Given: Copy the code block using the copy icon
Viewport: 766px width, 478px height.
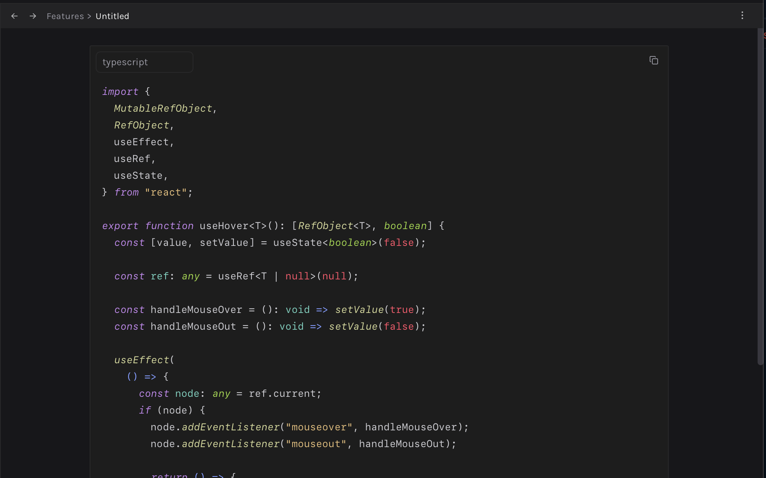Looking at the screenshot, I should point(654,60).
